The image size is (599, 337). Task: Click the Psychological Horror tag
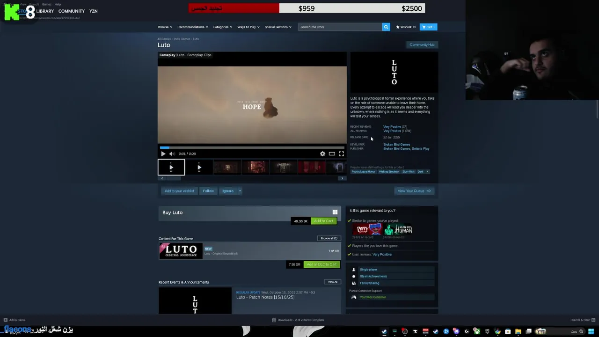coord(364,172)
